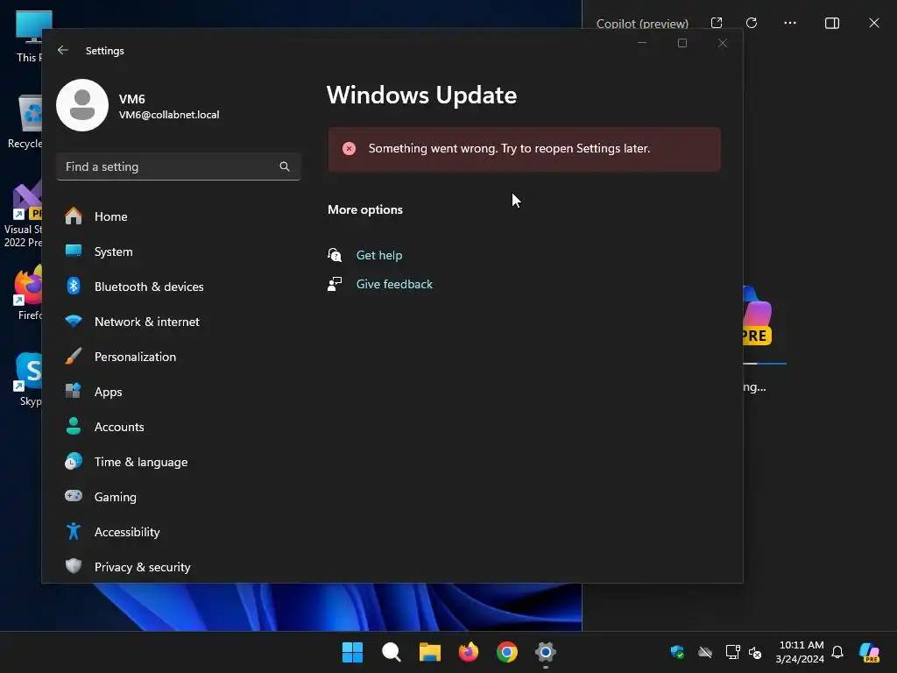
Task: Click the Get help link
Action: 378,255
